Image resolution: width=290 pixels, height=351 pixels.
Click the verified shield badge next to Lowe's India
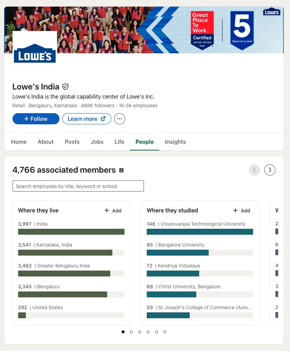65,87
